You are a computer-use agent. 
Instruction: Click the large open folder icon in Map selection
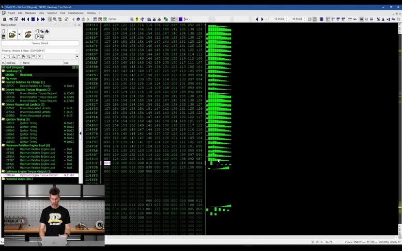(12, 34)
